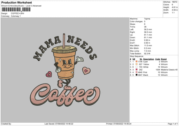
Task: Click the Description column header
Action: tap(148, 59)
